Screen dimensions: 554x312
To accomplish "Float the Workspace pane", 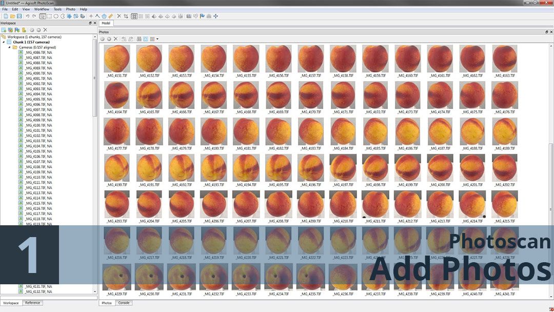I will 90,23.
